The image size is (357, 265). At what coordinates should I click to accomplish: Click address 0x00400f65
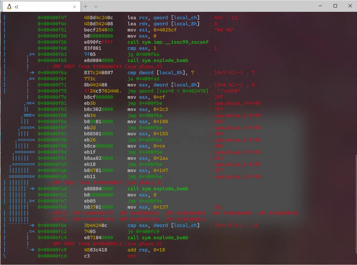pyautogui.click(x=52, y=60)
